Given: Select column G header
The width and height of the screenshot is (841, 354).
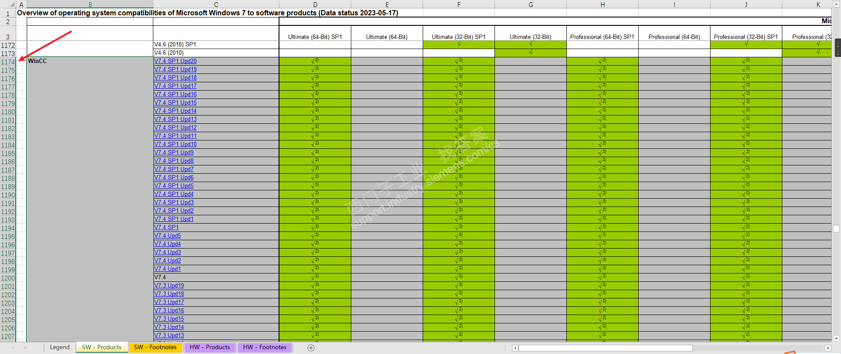Looking at the screenshot, I should [x=530, y=4].
